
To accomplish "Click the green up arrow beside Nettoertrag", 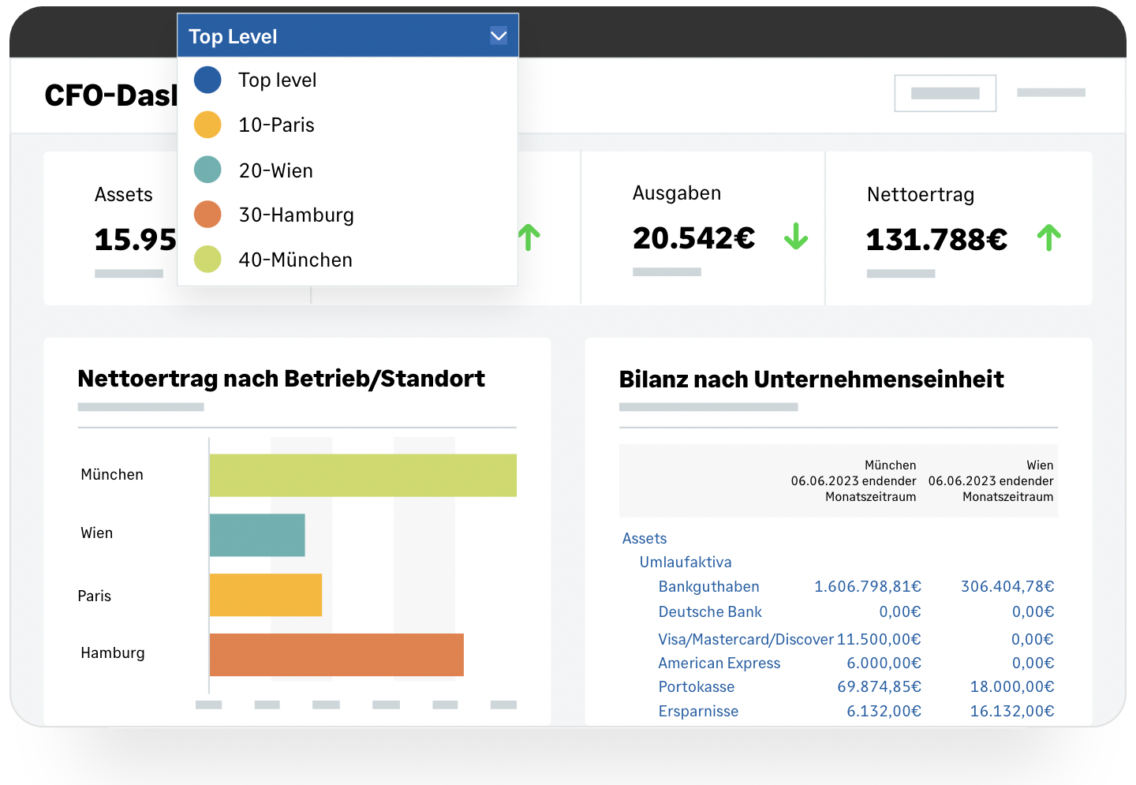I will click(1048, 237).
